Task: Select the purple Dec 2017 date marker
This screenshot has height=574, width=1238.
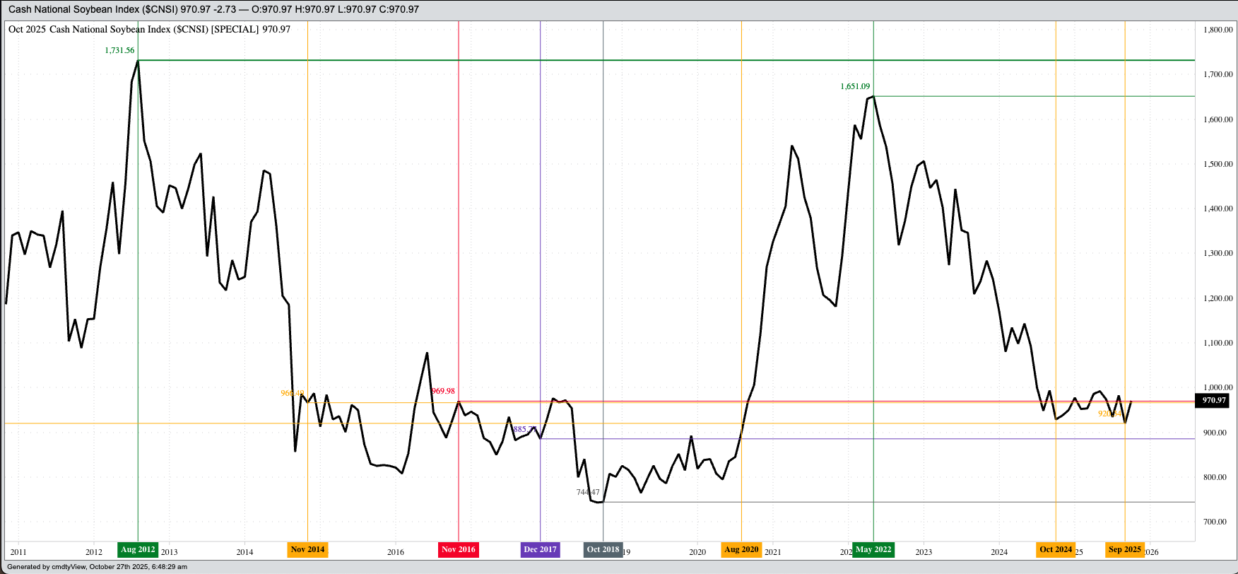Action: click(x=541, y=549)
